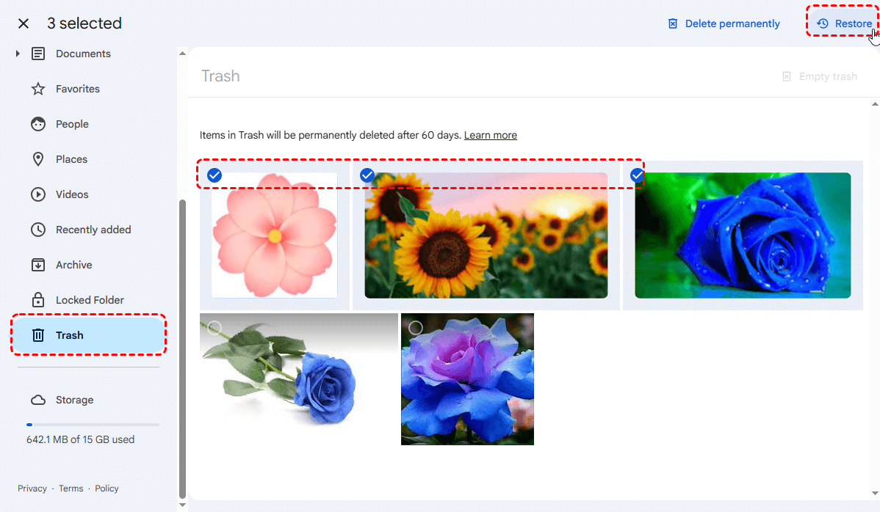Deselect the sunflower field photo
Screen dimensions: 880x512
[x=367, y=175]
